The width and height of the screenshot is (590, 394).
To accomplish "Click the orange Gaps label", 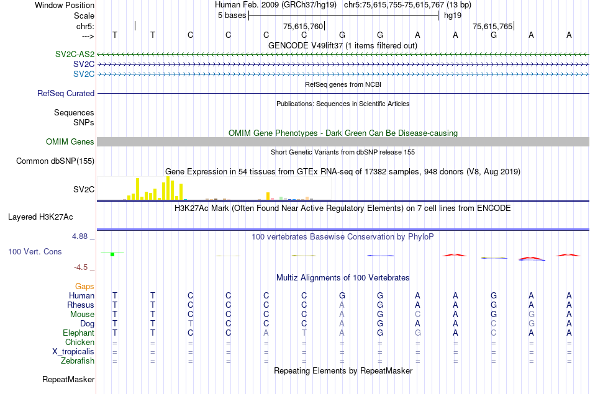I will (84, 287).
